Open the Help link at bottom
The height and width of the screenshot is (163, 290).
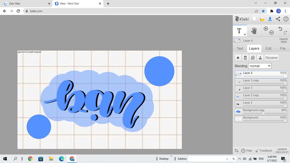pos(247,151)
